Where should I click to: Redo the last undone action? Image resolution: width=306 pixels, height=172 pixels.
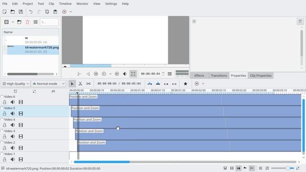point(39,11)
